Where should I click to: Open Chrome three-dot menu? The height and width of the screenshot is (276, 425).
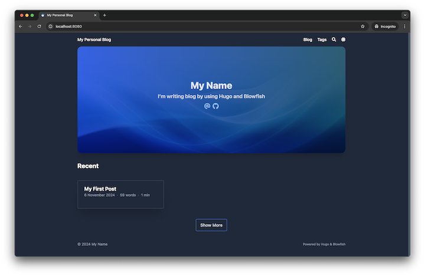[x=404, y=27]
